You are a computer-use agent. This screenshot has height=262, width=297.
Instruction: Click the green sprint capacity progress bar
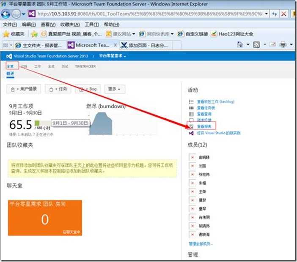click(42, 123)
